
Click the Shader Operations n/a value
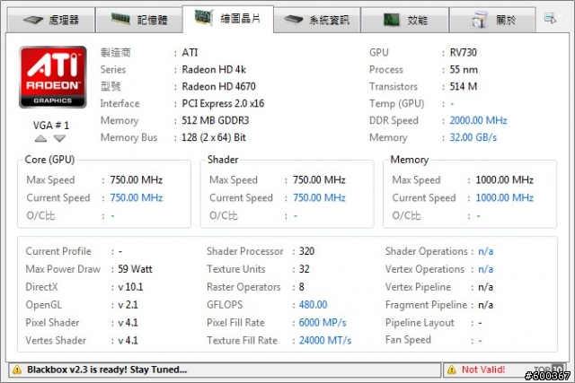tap(485, 251)
